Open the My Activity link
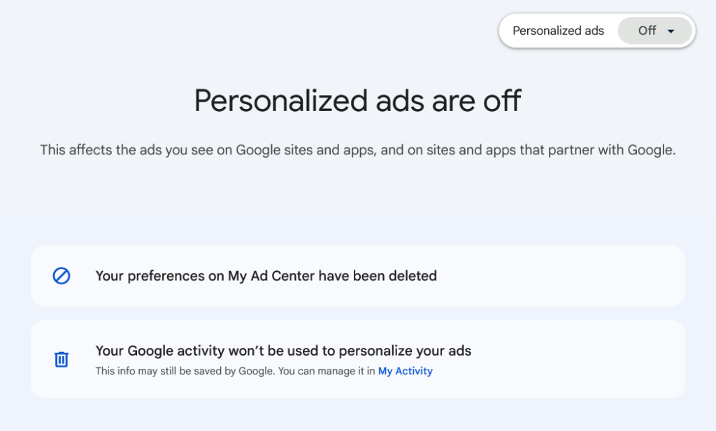Image resolution: width=716 pixels, height=431 pixels. [405, 371]
